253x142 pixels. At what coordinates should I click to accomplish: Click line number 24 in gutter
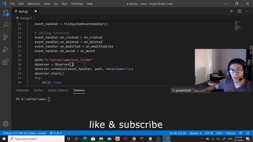coord(19,37)
